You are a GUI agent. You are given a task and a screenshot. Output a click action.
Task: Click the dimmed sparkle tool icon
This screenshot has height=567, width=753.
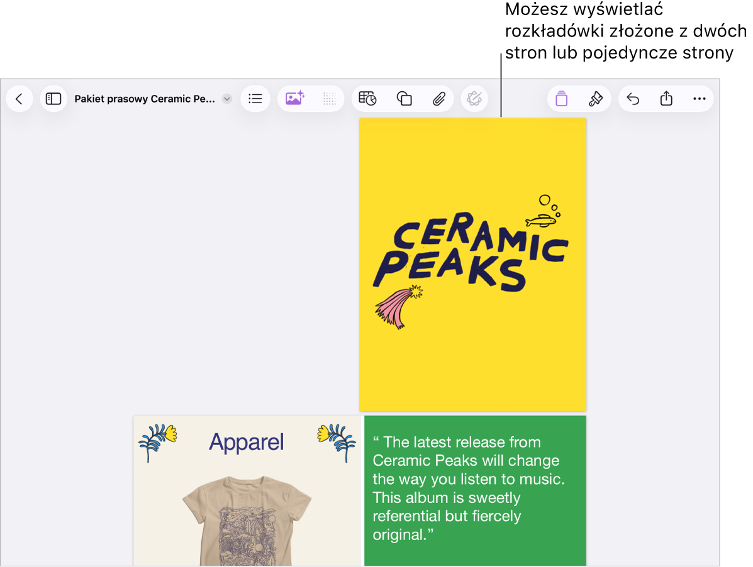(x=474, y=99)
